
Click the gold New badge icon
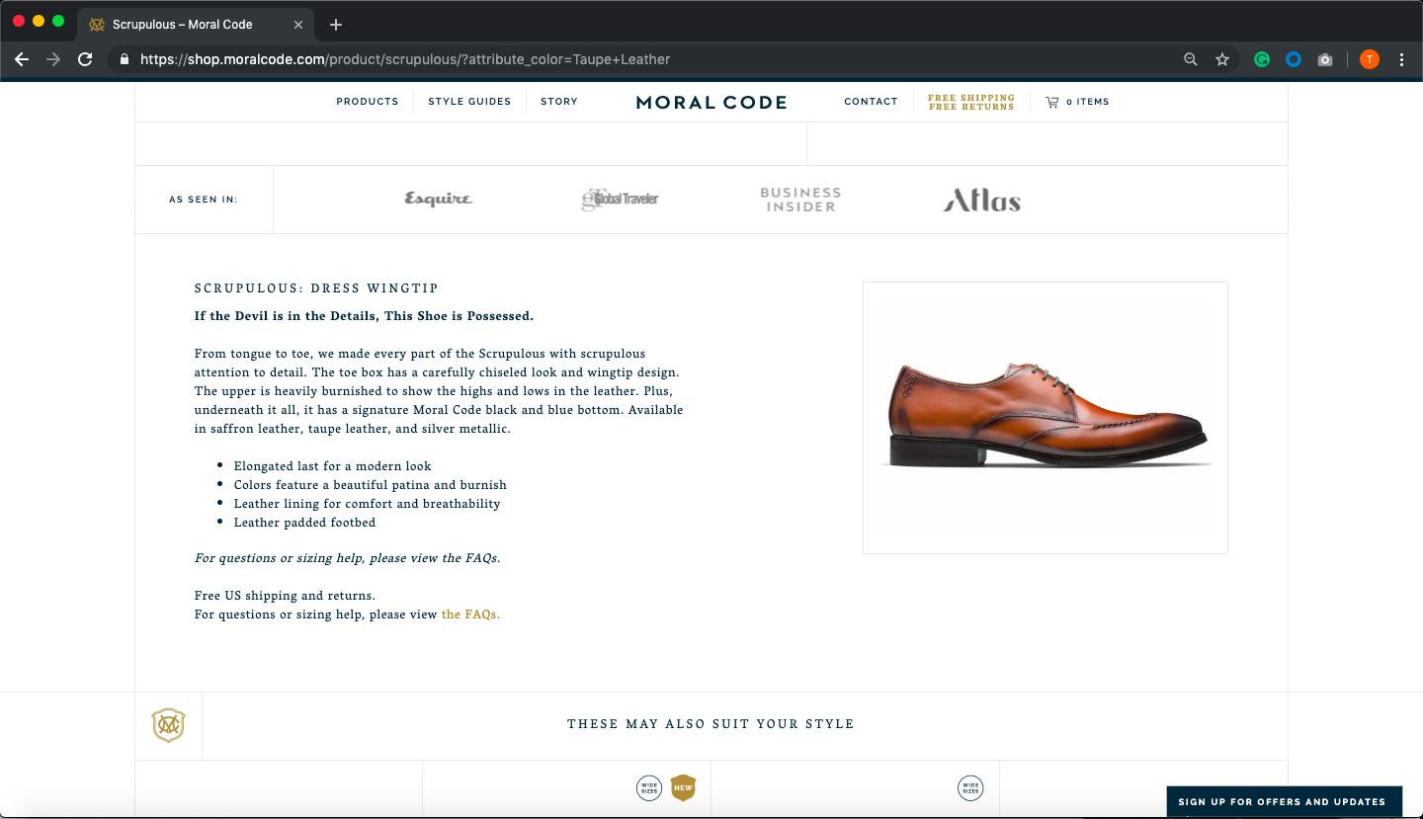click(683, 787)
